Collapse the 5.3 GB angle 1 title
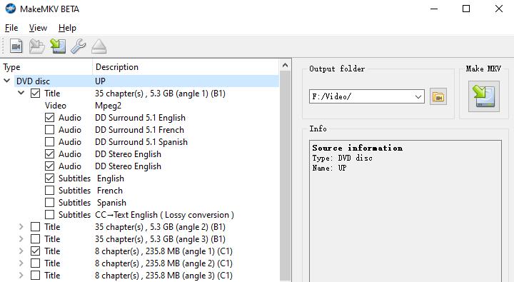The image size is (514, 282). 21,93
